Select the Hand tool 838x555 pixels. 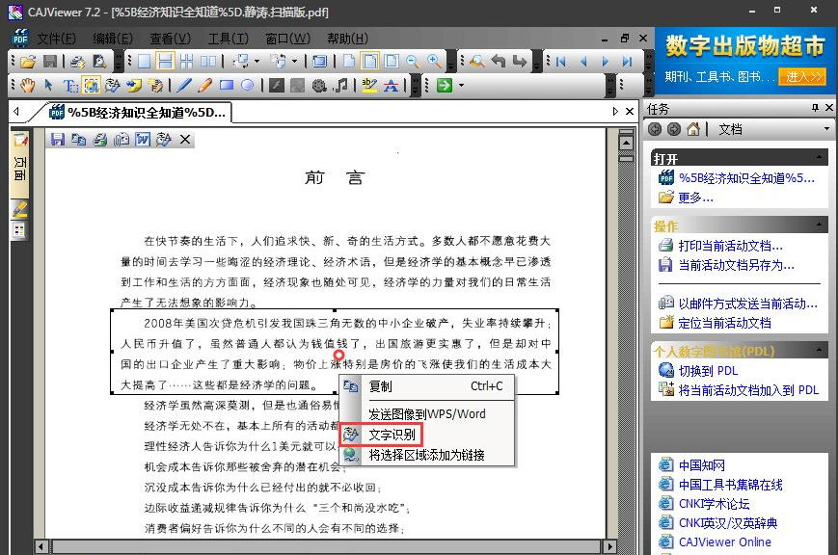[27, 85]
